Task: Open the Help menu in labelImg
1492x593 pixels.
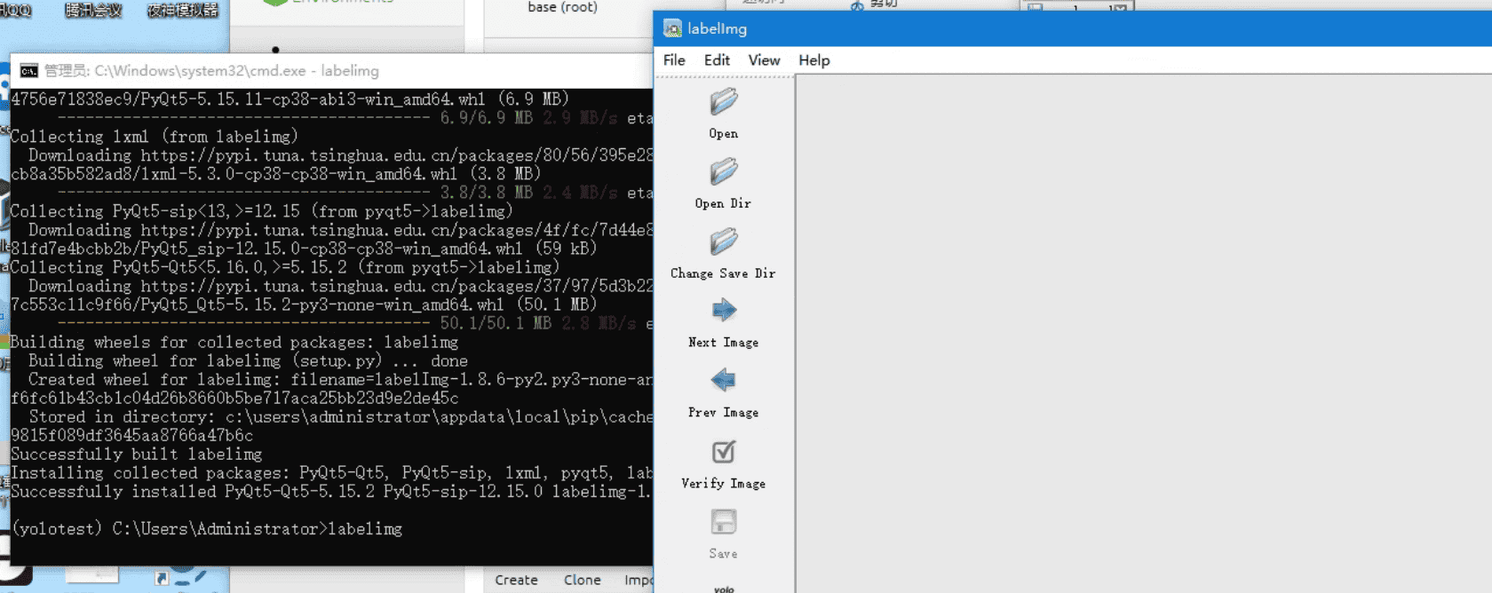Action: (x=813, y=60)
